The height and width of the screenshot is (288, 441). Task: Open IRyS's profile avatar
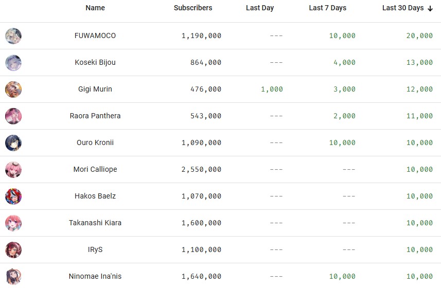(x=13, y=250)
